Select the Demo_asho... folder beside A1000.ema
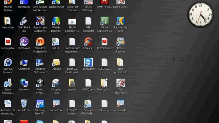This screenshot has width=219, height=123. point(104,85)
